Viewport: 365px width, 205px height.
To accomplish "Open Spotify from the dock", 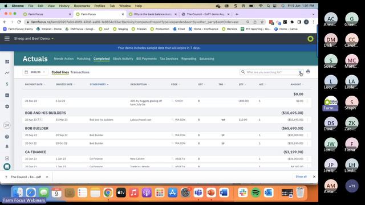I will click(256, 192).
